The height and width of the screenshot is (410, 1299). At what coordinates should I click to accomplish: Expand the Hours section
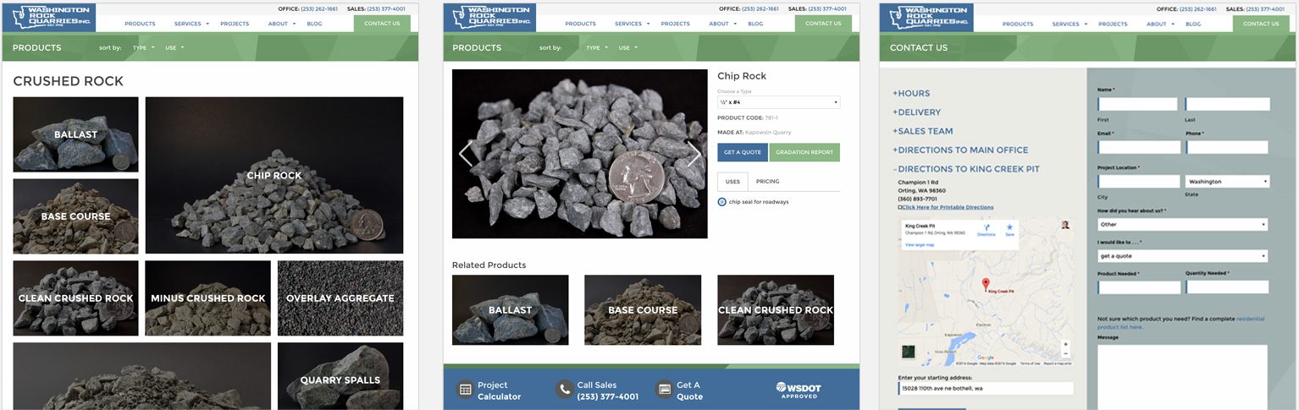tap(911, 94)
